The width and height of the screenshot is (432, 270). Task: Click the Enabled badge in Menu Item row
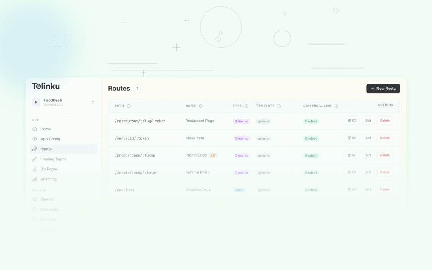pyautogui.click(x=311, y=138)
